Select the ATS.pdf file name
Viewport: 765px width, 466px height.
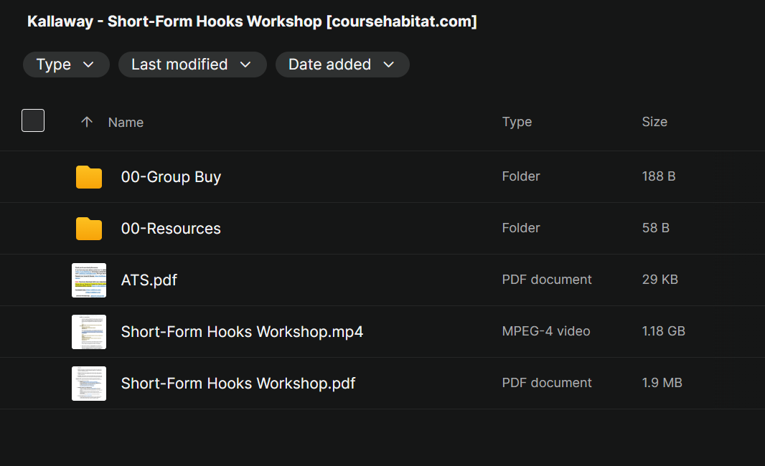(149, 280)
